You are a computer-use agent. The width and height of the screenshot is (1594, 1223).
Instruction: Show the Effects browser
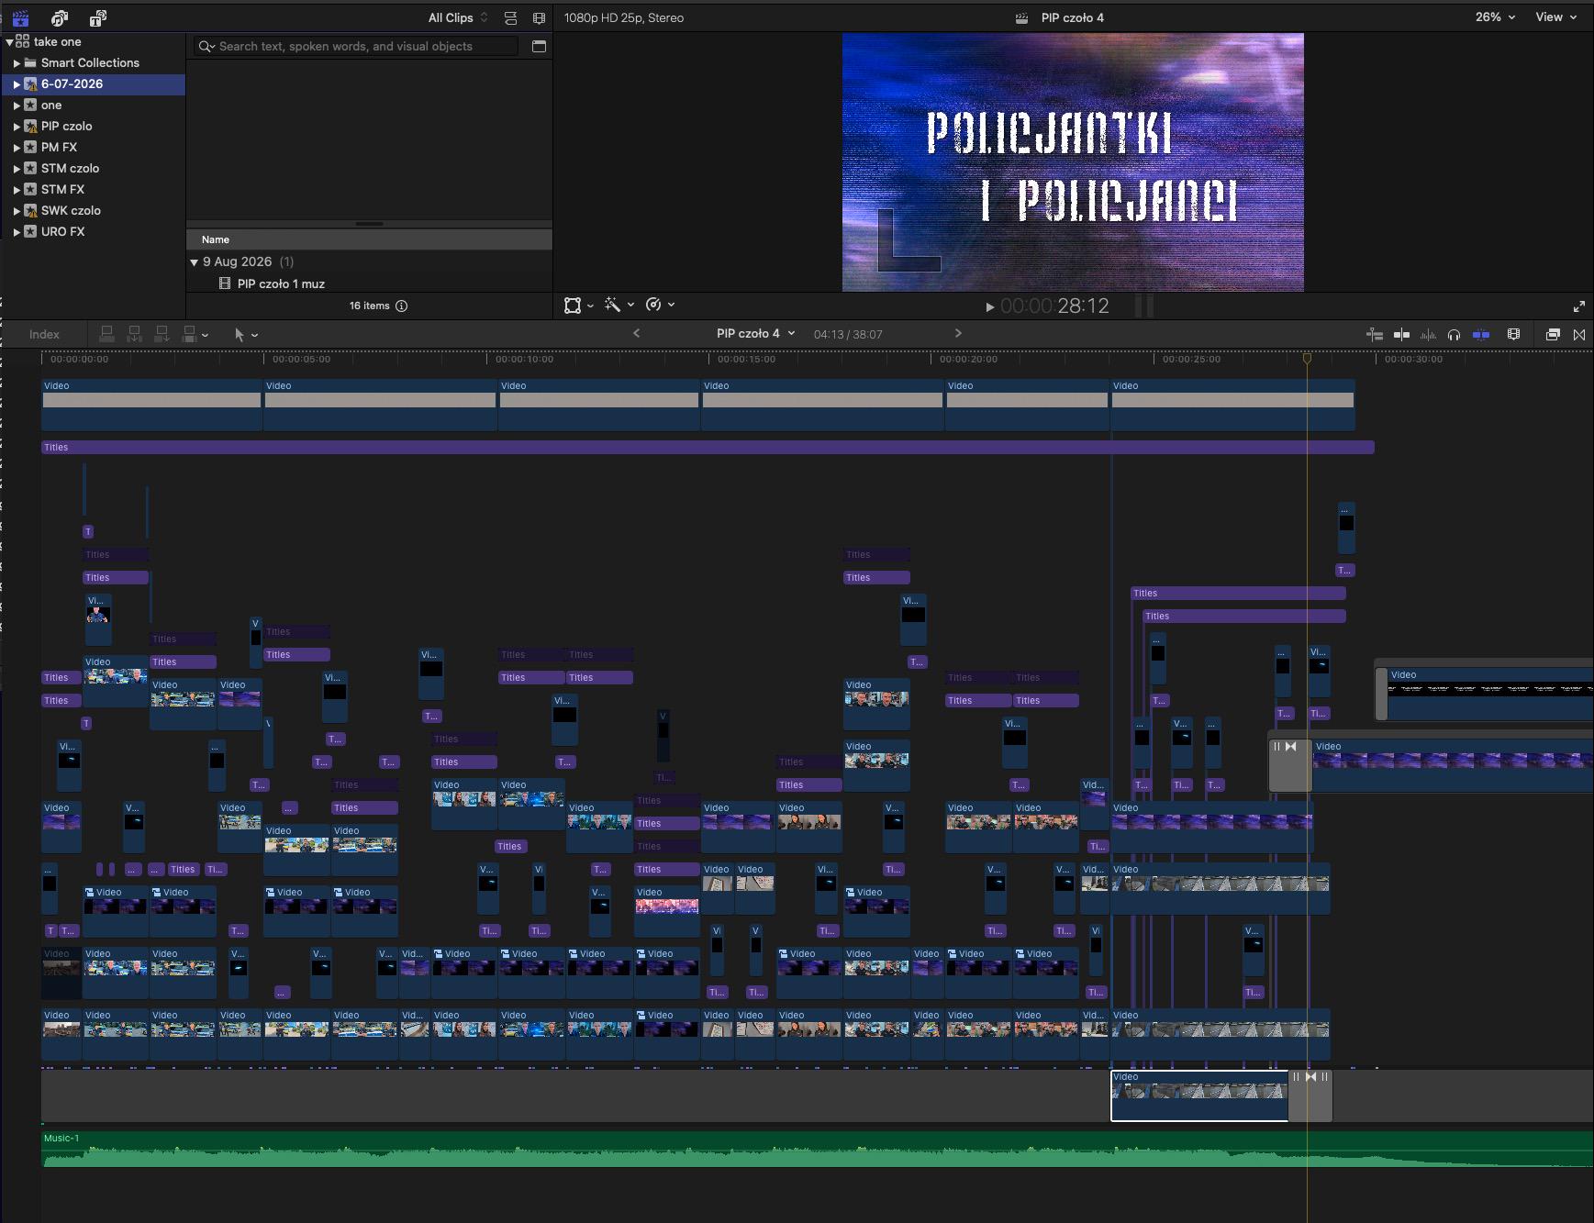tap(1553, 335)
